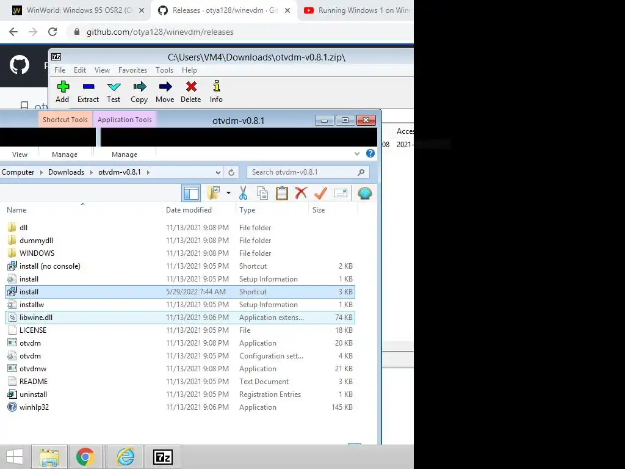This screenshot has width=625, height=469.
Task: Click the GitHub logo in the browser page
Action: [20, 65]
